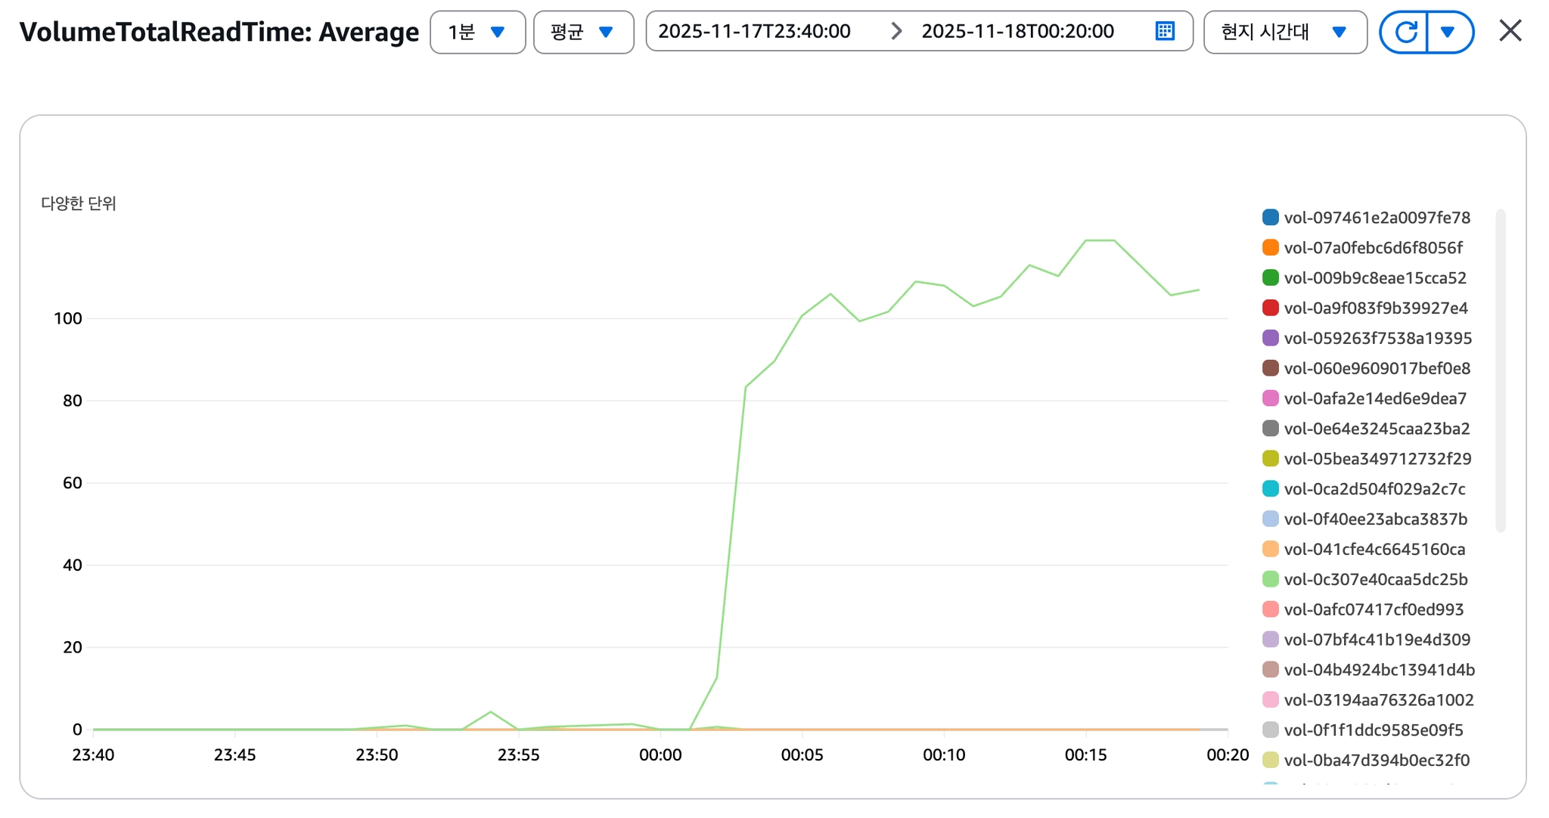Click the end time 2025-11-18T00:20:00 field
The height and width of the screenshot is (818, 1549).
[x=1017, y=31]
